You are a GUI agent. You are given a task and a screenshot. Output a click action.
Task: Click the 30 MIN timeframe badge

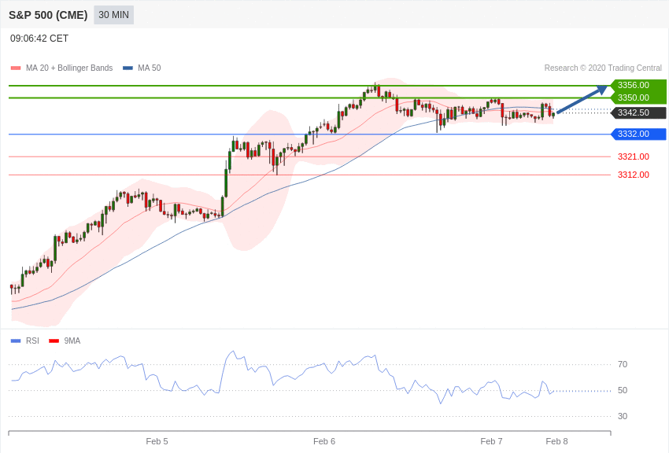113,15
